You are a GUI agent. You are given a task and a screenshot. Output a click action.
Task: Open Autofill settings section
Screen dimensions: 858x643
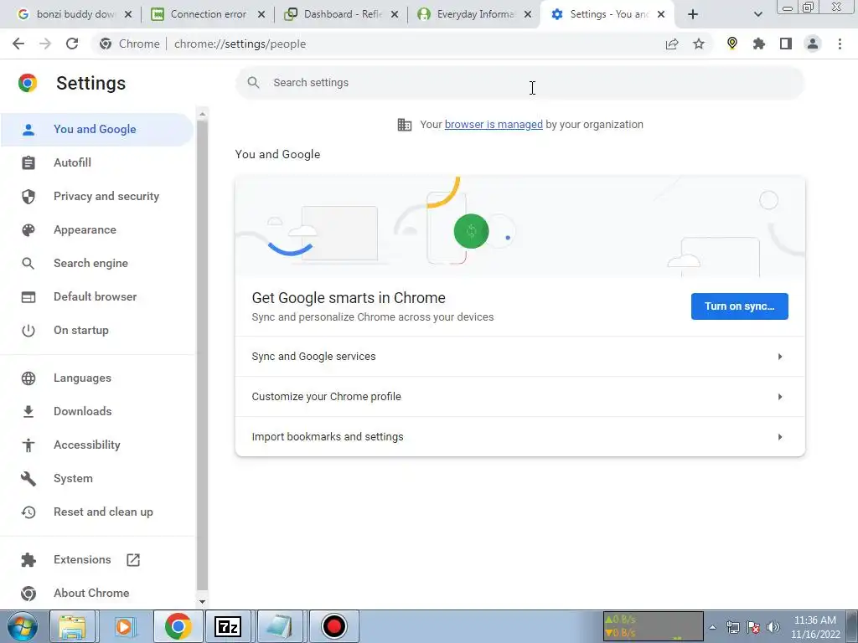coord(97,163)
